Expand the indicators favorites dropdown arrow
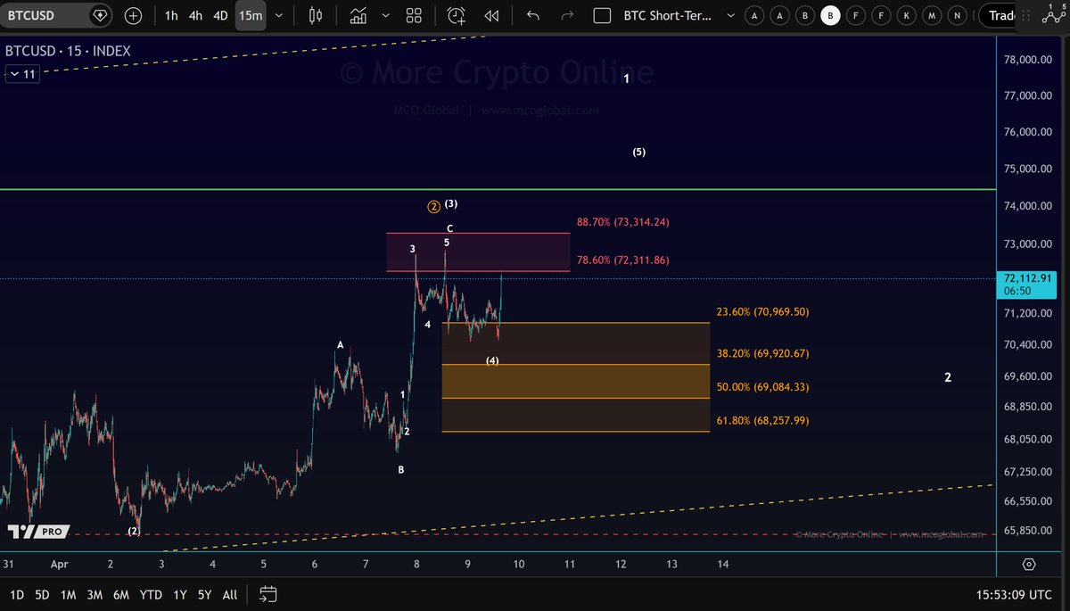This screenshot has height=611, width=1070. tap(385, 15)
